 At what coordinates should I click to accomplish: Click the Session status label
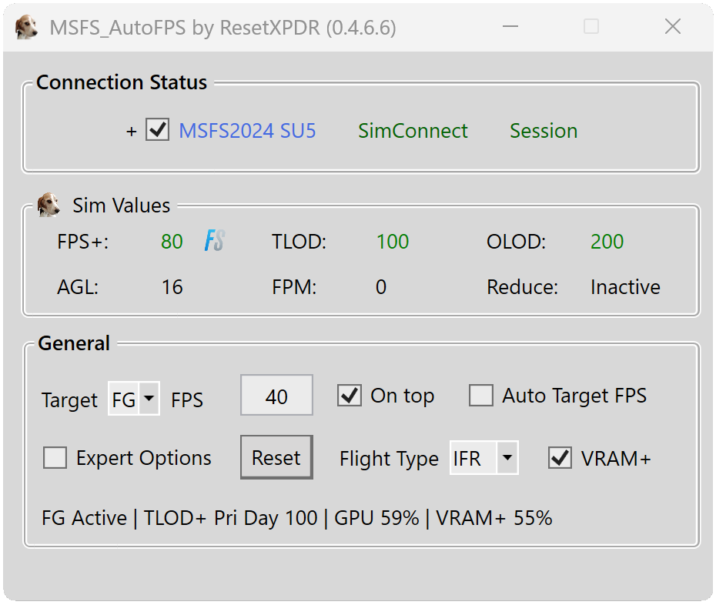[544, 131]
